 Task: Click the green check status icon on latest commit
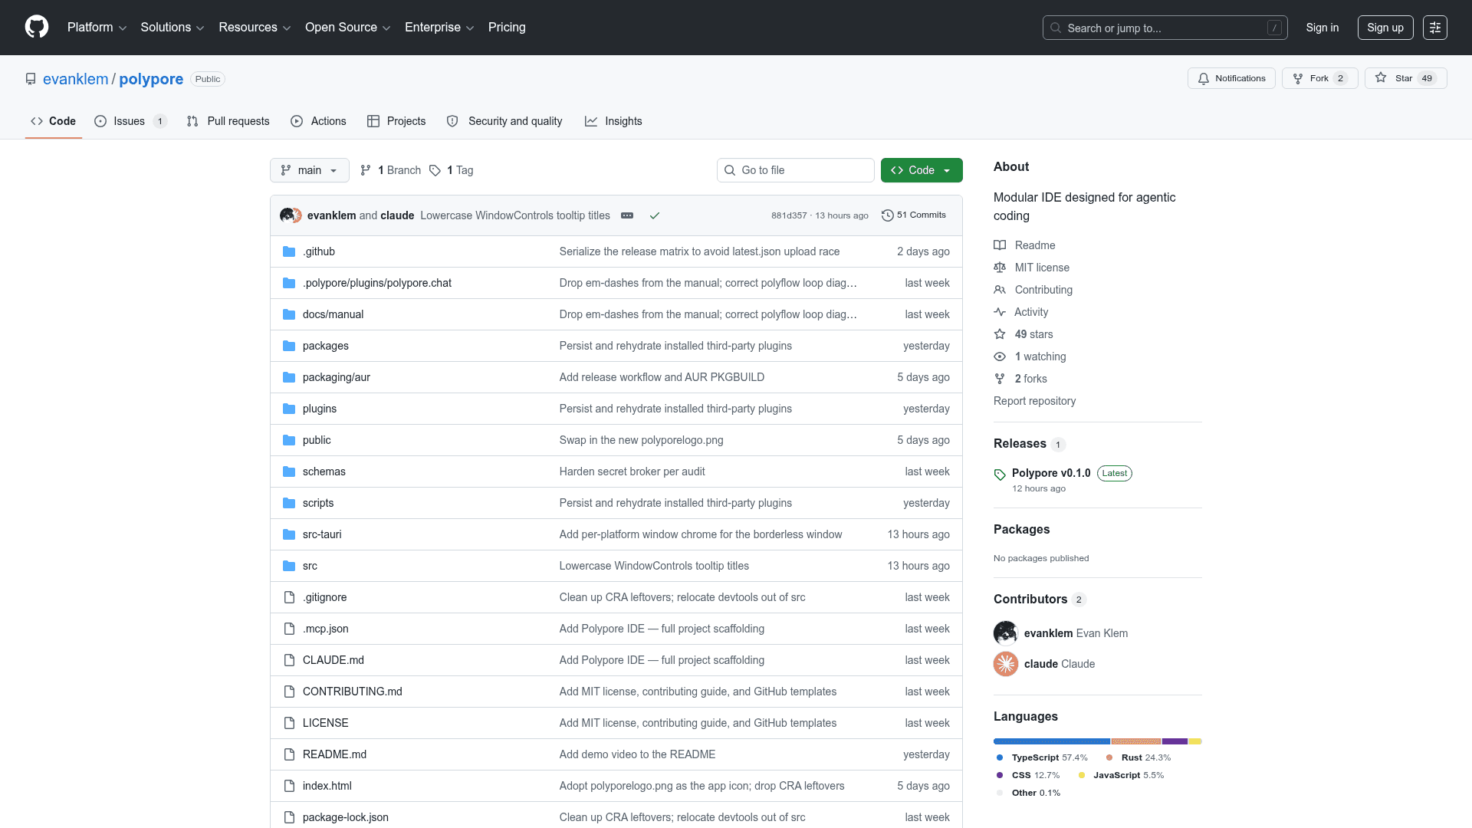pyautogui.click(x=655, y=215)
